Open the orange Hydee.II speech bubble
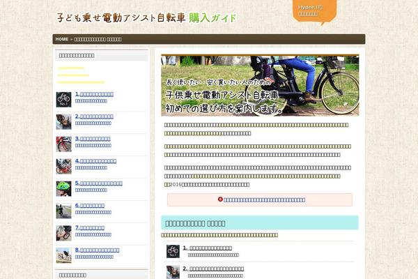Screen dimensions: 418x279 (x=315, y=11)
